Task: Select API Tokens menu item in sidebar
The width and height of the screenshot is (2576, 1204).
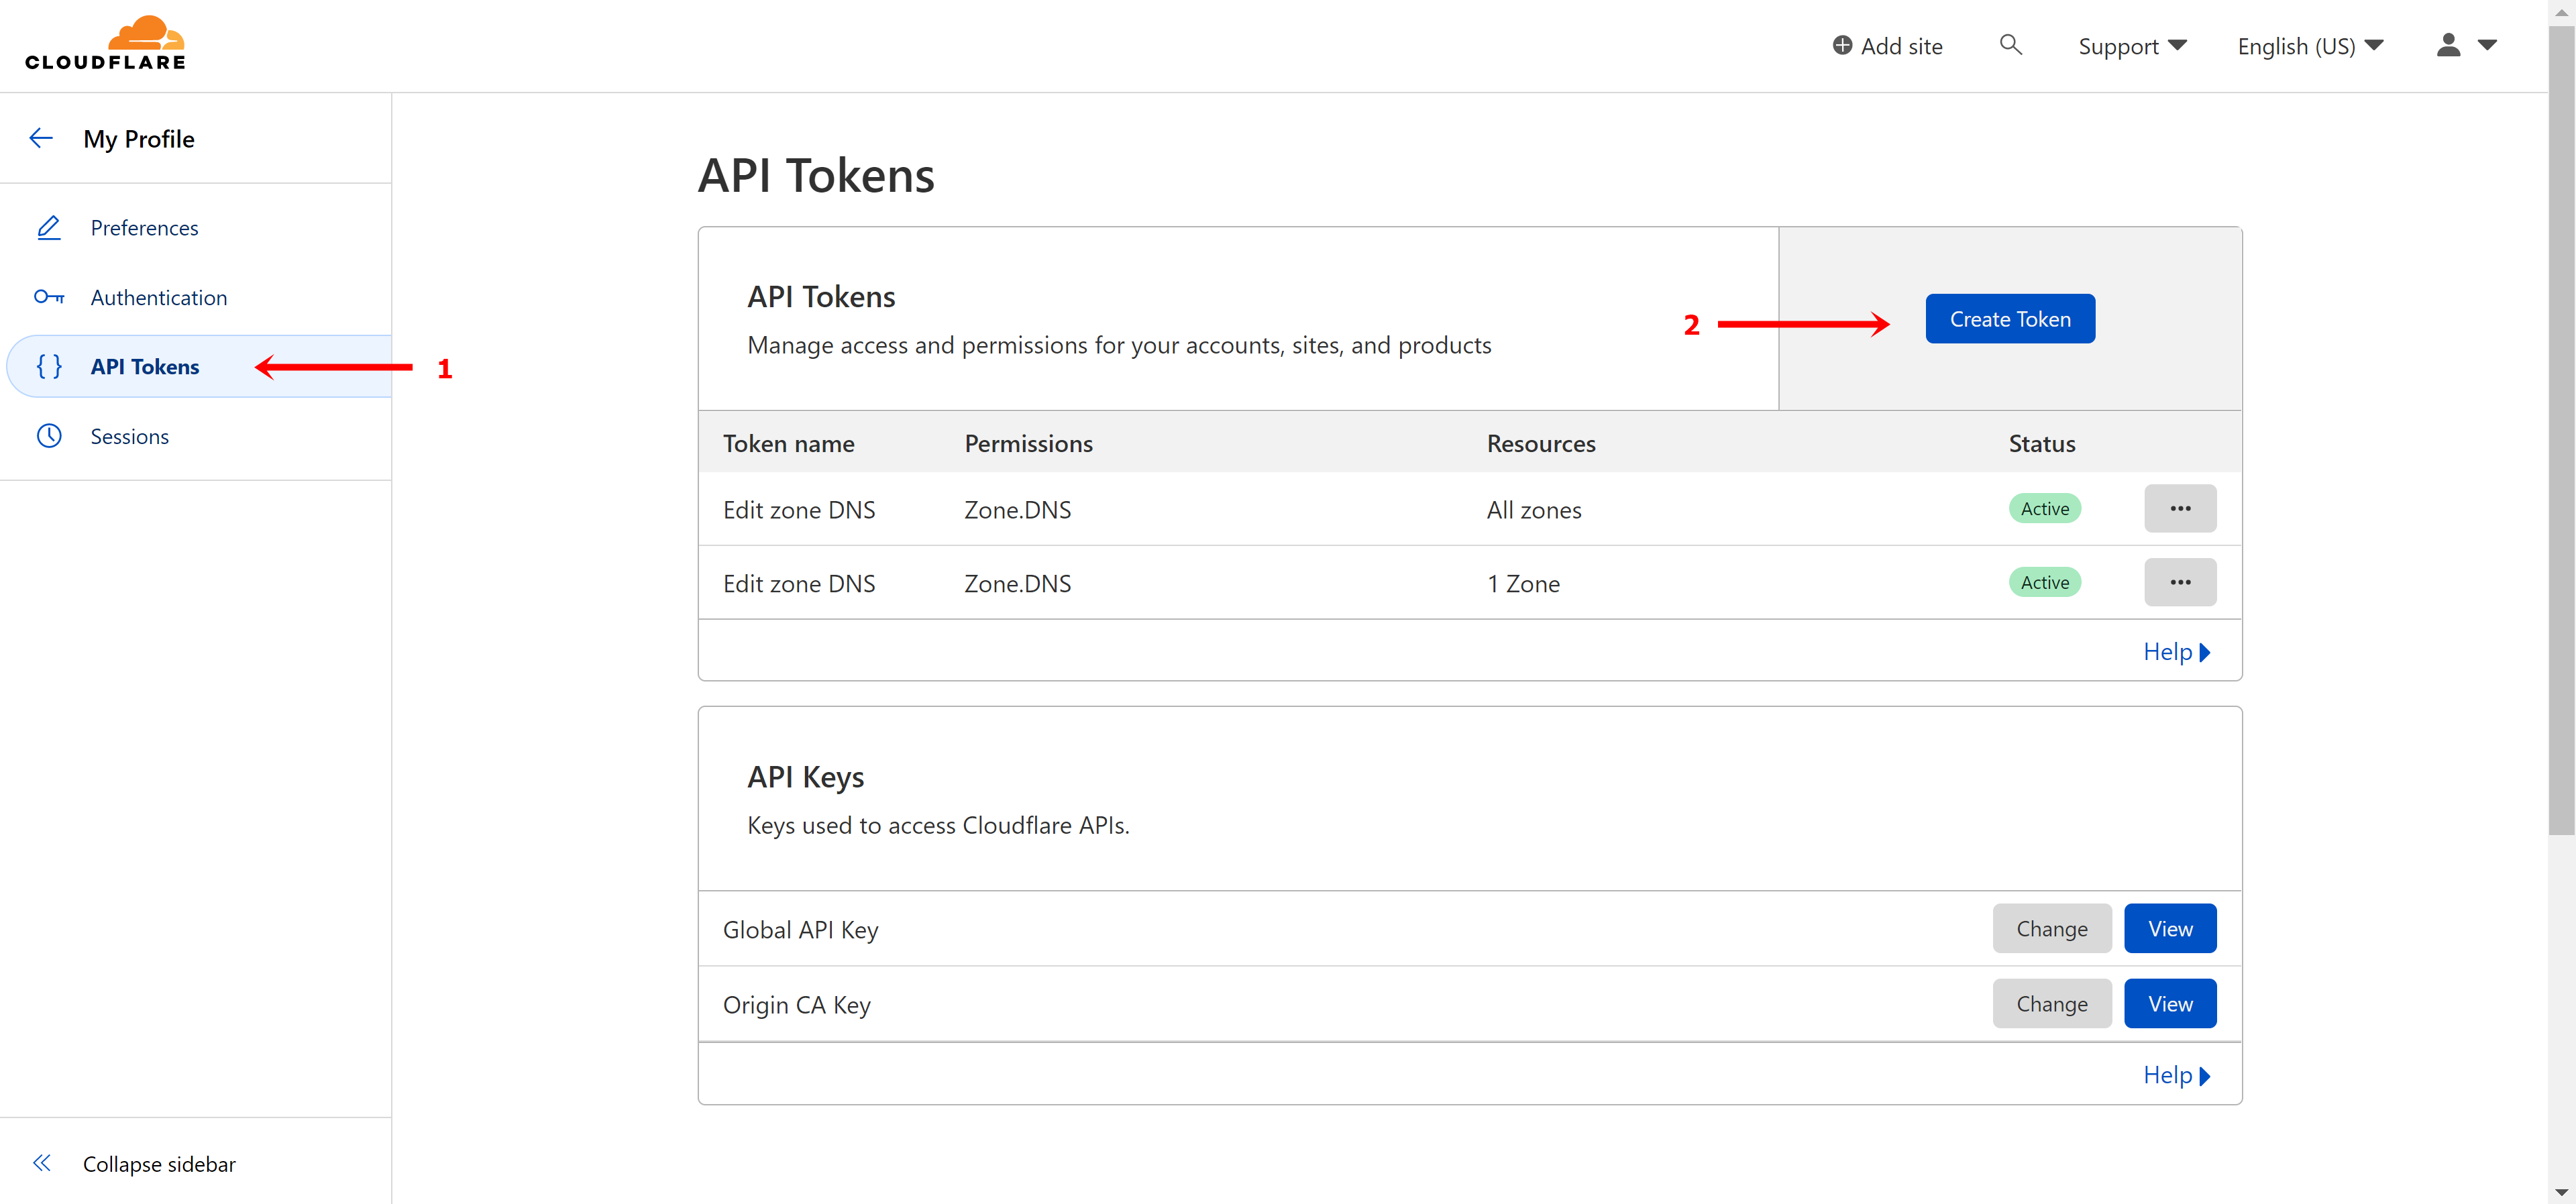Action: point(145,366)
